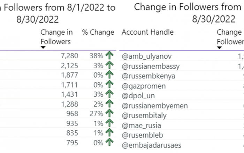Click the green arrow beside 2% change
Image resolution: width=244 pixels, height=153 pixels.
coord(109,103)
